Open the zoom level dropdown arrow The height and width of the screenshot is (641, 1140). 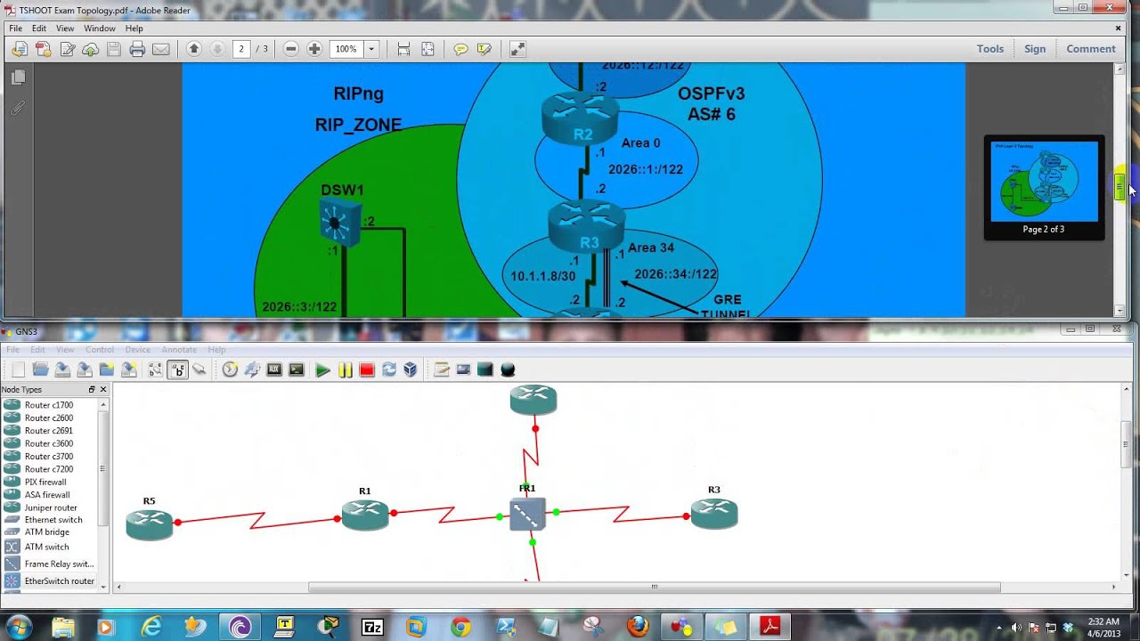point(371,49)
